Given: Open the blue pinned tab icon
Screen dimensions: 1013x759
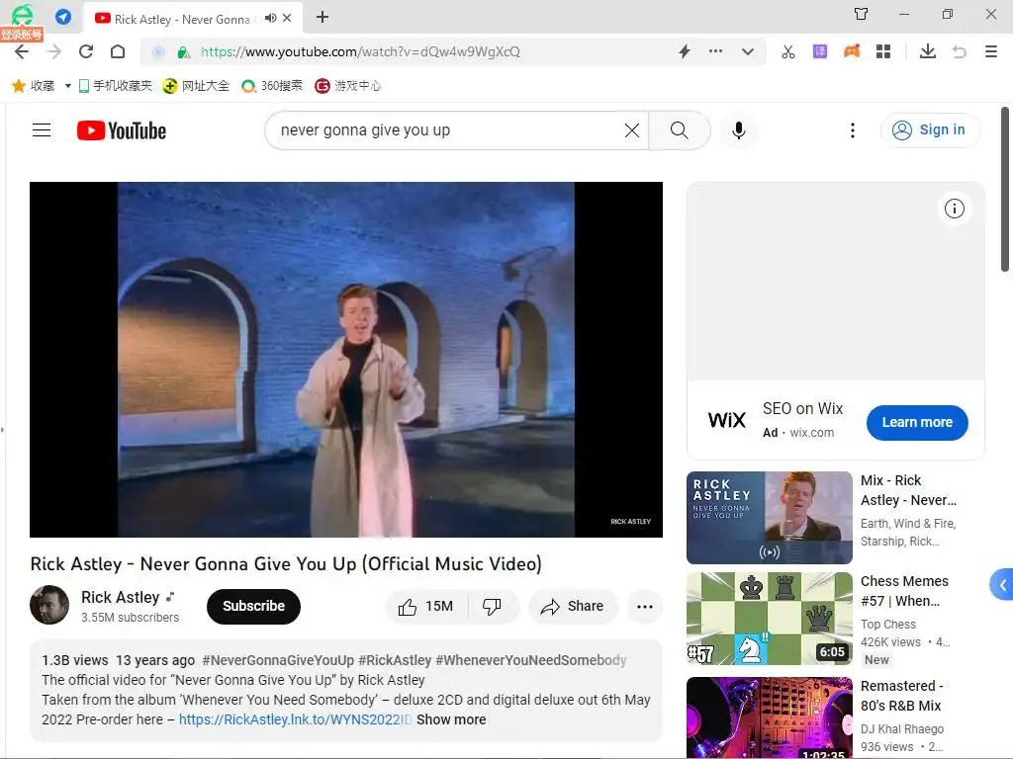Looking at the screenshot, I should click(63, 17).
